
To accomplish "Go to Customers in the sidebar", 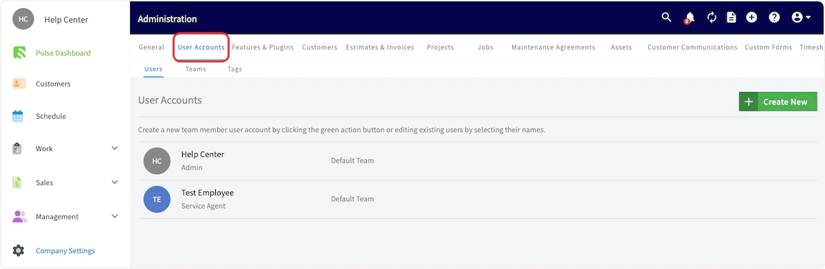I will (53, 84).
